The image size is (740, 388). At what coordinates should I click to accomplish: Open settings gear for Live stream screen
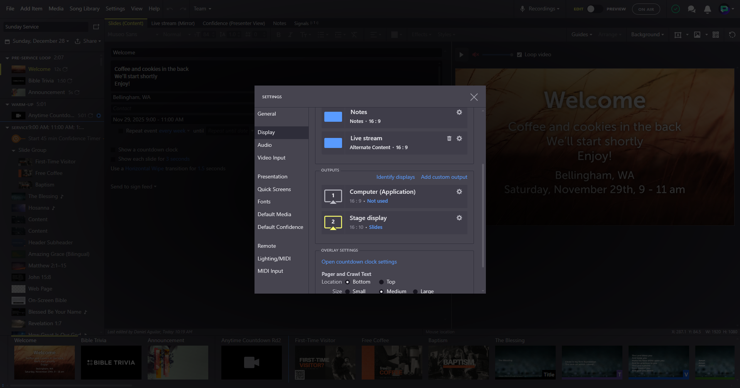pos(459,138)
